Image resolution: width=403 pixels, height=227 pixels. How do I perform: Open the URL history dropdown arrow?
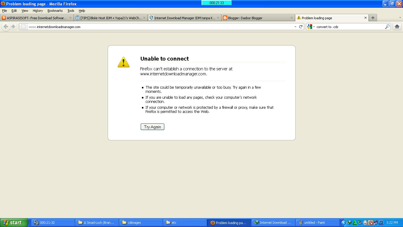tap(295, 27)
